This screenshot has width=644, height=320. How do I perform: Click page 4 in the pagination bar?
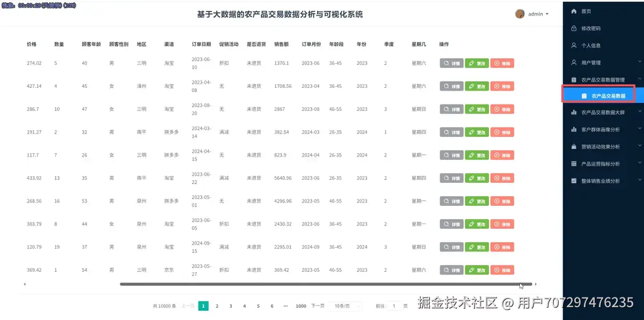coord(244,306)
